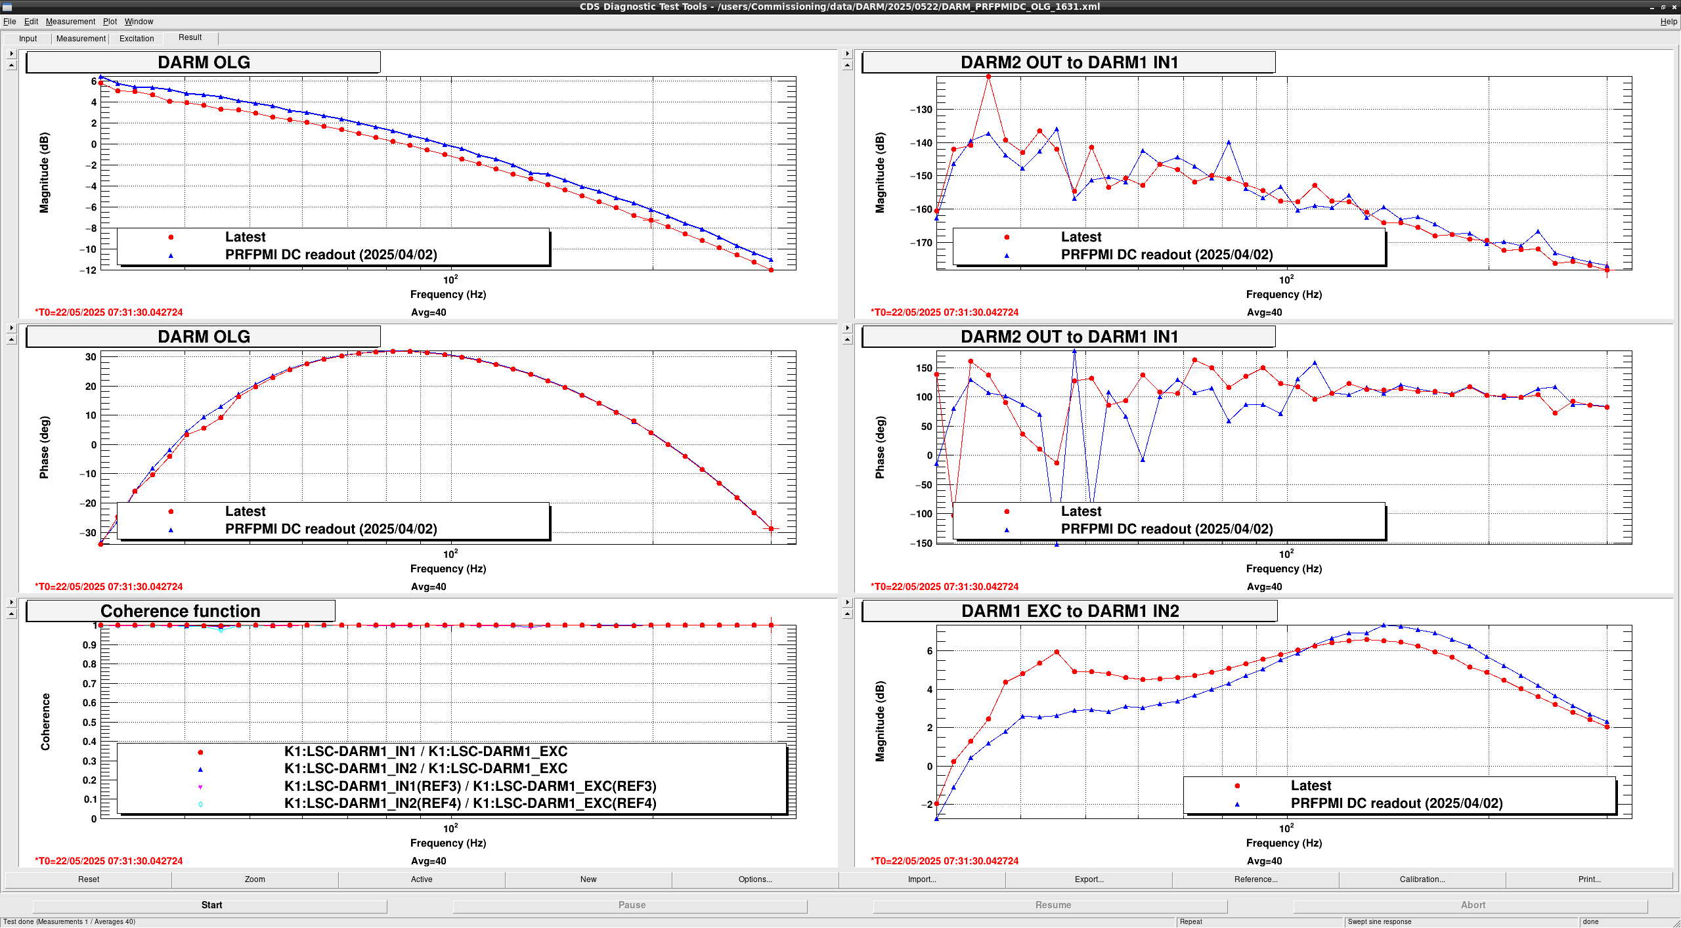The width and height of the screenshot is (1681, 928).
Task: Click 'K1:LSC-DARM1_IN1 / K1:LSC-DARM1_EXC' legend entry
Action: [426, 751]
